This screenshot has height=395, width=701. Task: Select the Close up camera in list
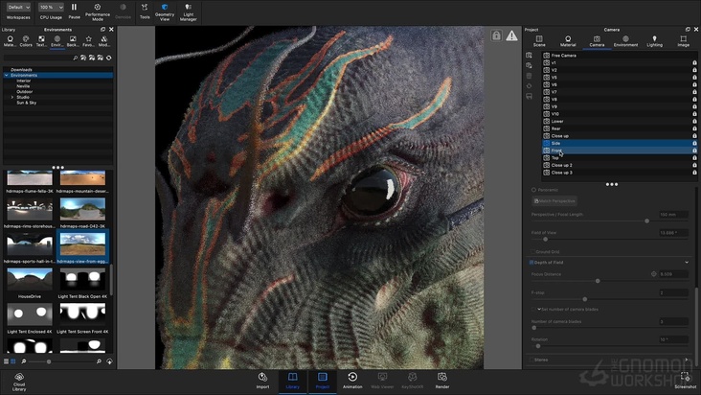tap(560, 136)
